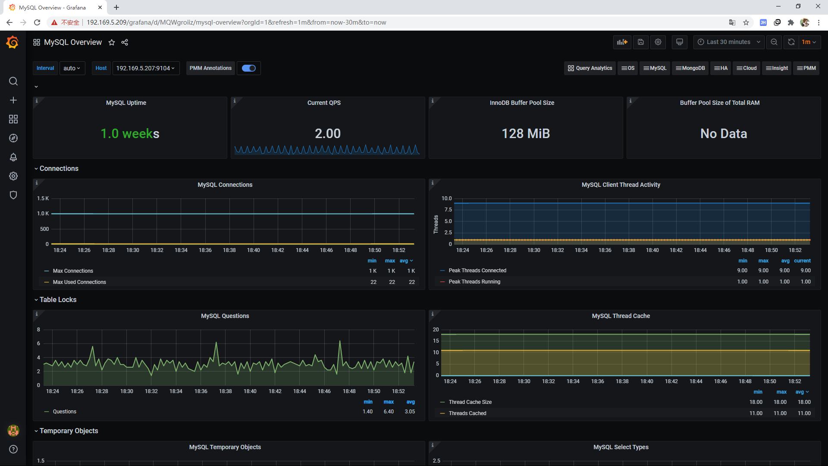
Task: Share the MySQL Overview dashboard
Action: (x=125, y=42)
